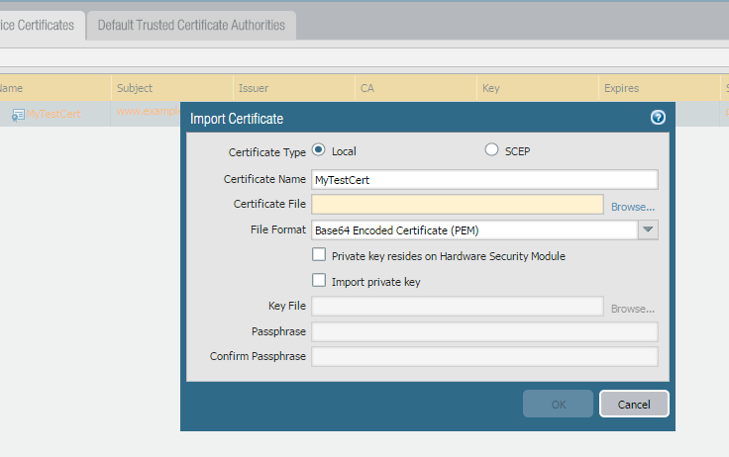Click the OK button
The height and width of the screenshot is (457, 729).
tap(558, 404)
